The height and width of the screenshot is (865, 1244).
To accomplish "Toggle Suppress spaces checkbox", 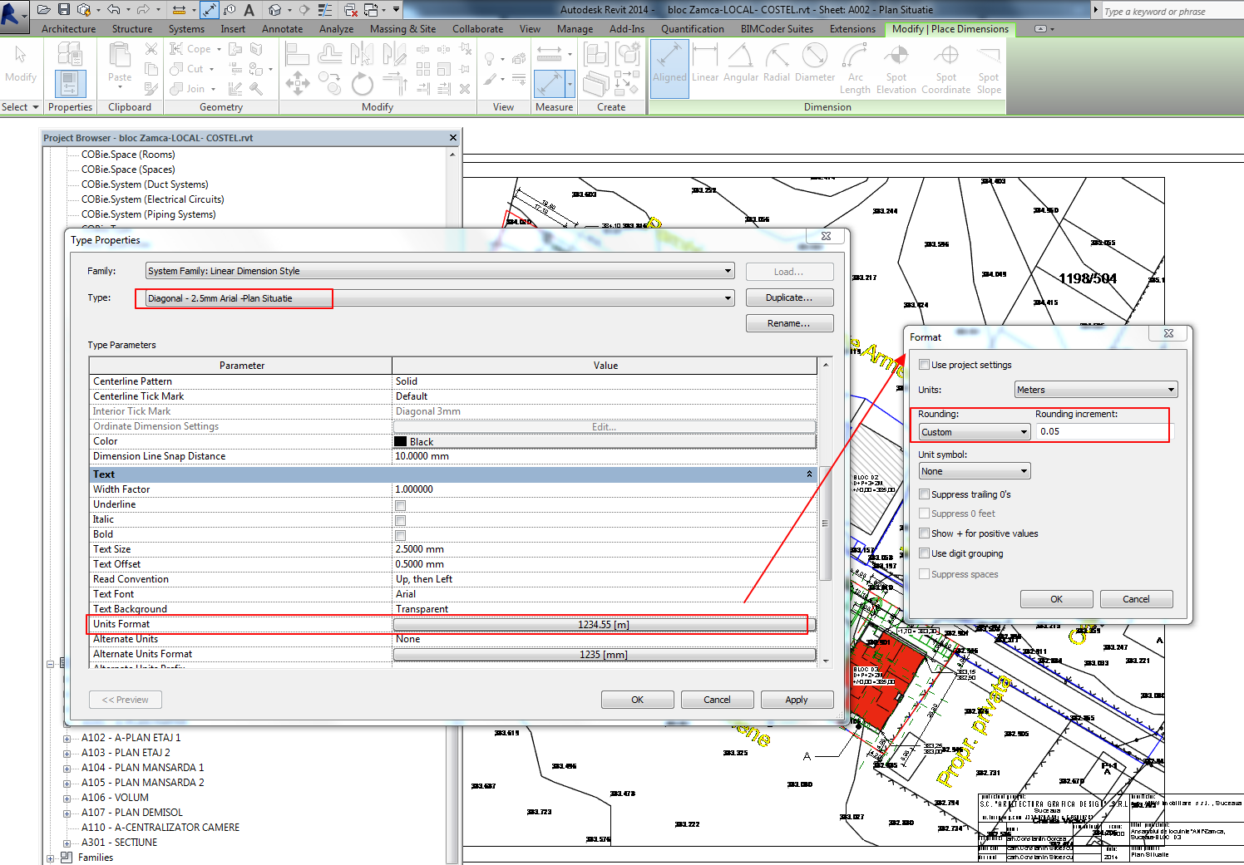I will pyautogui.click(x=924, y=573).
